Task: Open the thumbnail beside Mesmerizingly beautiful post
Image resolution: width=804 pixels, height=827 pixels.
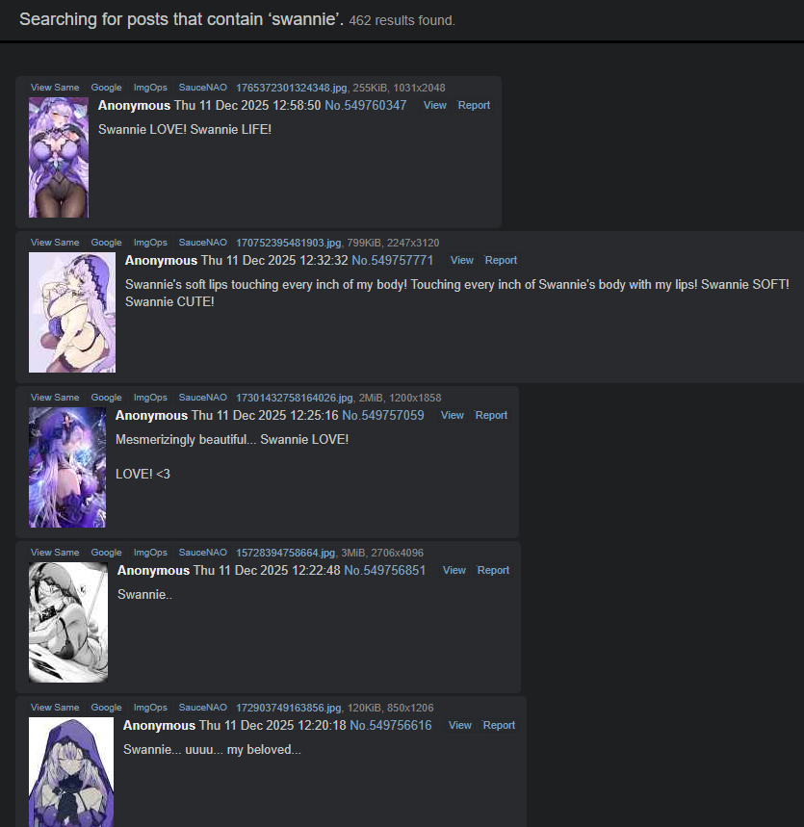Action: 67,467
